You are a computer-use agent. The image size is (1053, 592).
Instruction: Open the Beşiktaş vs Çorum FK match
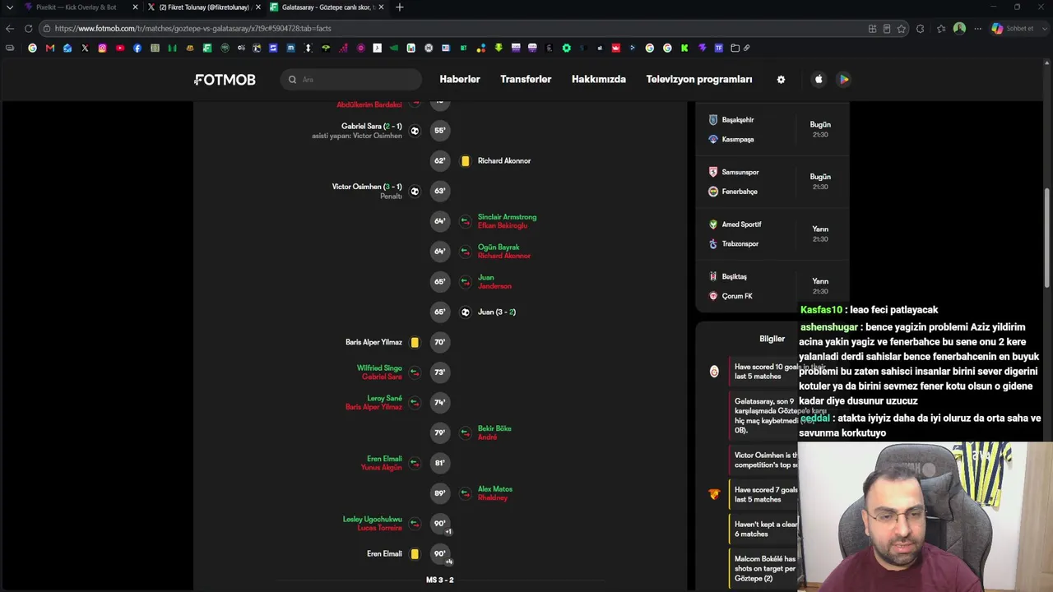click(772, 286)
